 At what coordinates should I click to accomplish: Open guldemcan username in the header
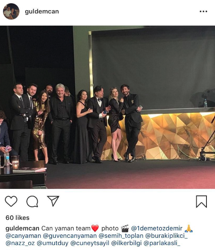click(42, 11)
